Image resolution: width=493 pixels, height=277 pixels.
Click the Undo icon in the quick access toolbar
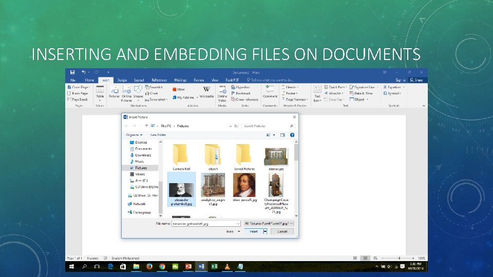84,72
